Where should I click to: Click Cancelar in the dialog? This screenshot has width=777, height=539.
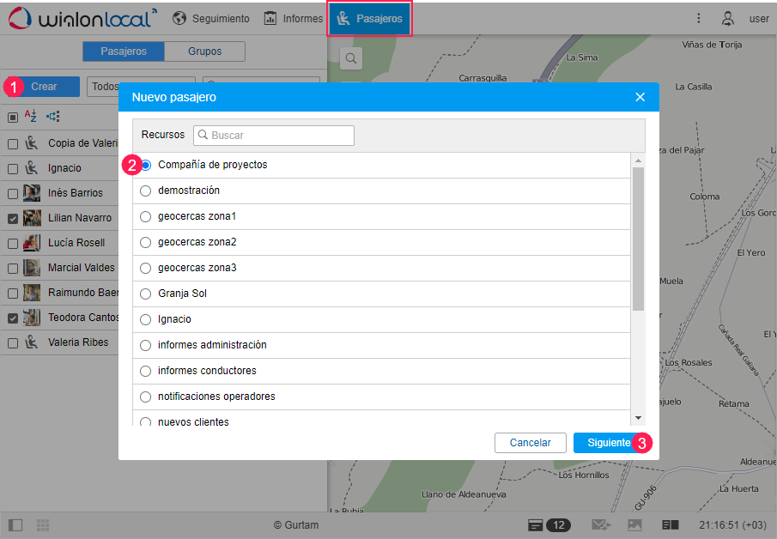coord(531,442)
